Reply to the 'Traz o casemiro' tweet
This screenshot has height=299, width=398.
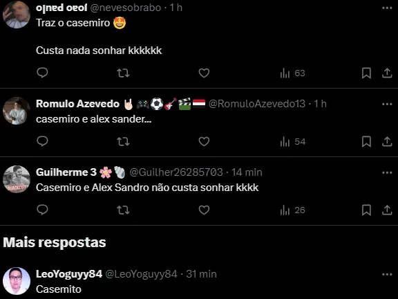(42, 73)
